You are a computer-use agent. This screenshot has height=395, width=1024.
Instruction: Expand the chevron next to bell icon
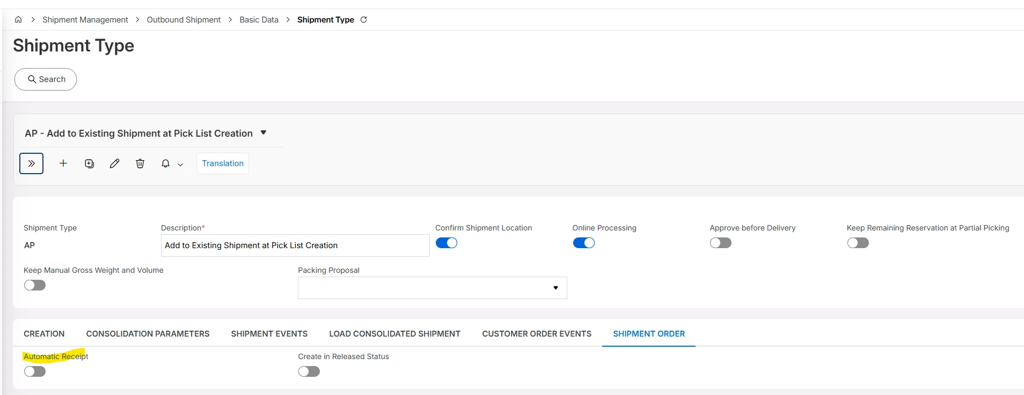click(180, 165)
